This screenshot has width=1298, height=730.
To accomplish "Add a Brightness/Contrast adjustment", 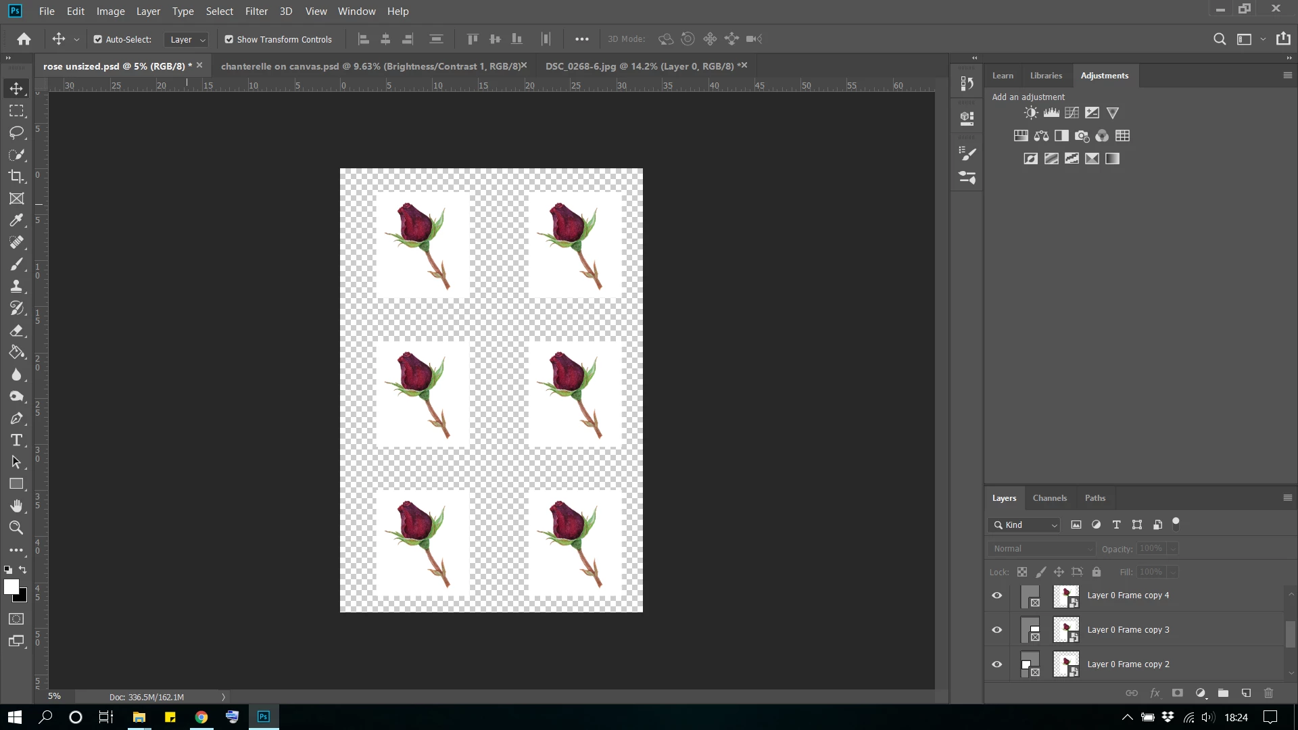I will tap(1030, 113).
